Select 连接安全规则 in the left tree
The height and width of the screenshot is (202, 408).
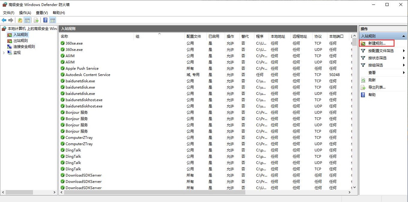24,46
